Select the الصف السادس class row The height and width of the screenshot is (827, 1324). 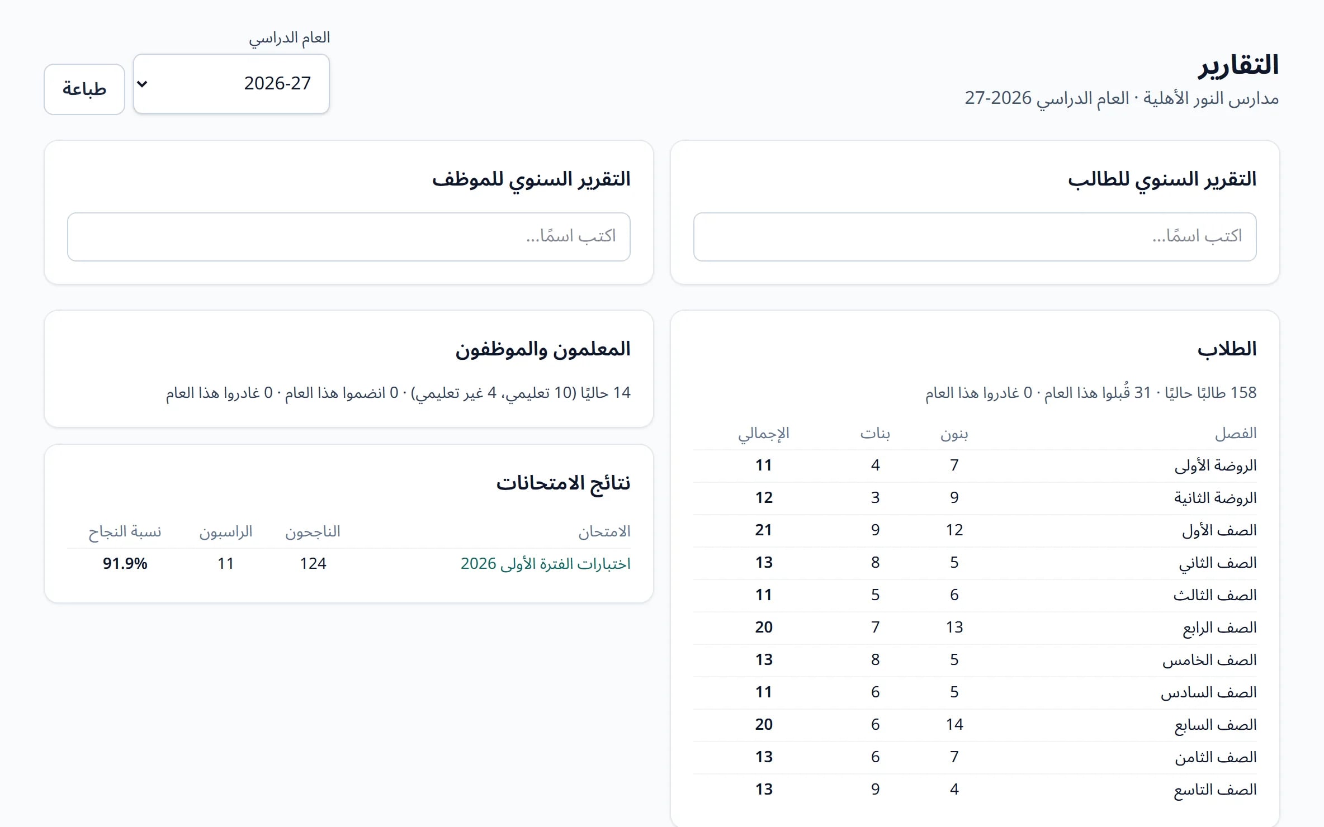click(x=975, y=692)
